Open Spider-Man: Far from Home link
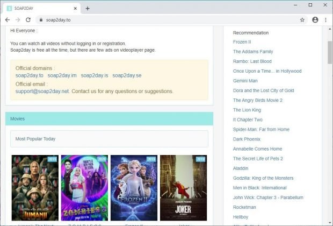 point(261,129)
